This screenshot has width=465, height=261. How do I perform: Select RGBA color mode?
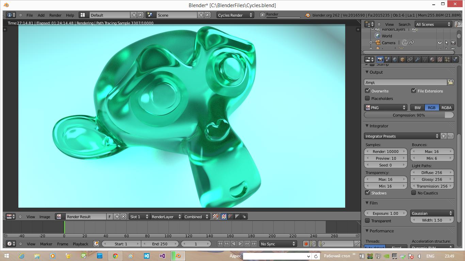click(446, 107)
